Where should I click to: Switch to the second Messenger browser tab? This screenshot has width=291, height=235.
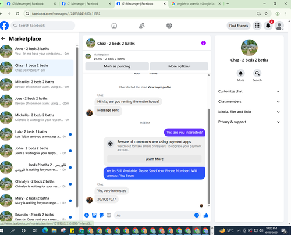pos(86,4)
